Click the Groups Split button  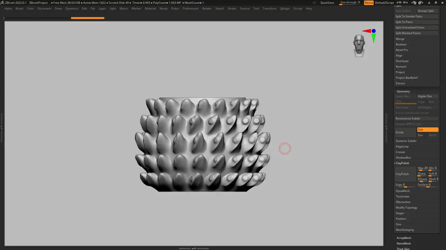tap(428, 11)
